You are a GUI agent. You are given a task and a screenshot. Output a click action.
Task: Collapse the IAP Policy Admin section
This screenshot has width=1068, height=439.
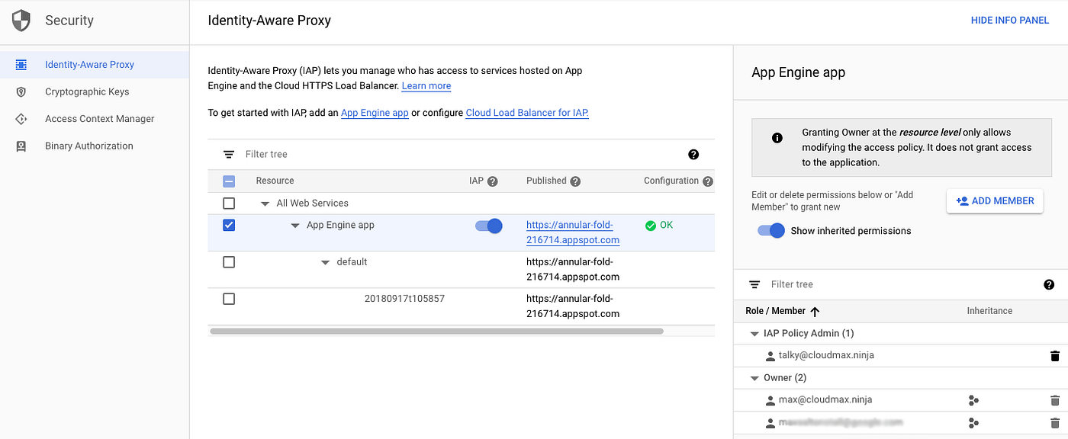pos(754,333)
